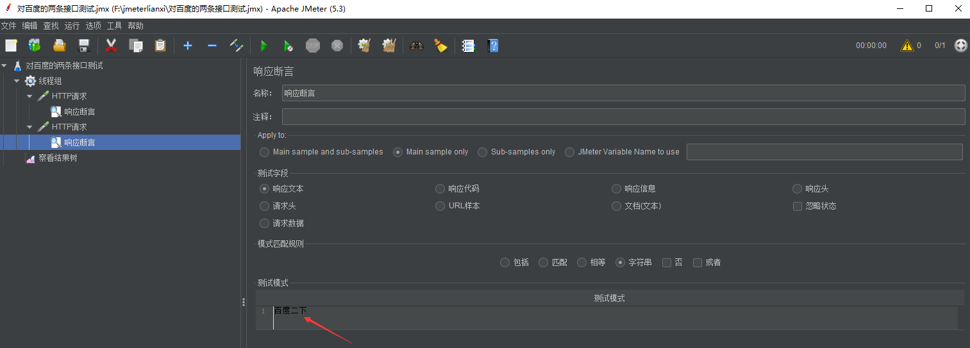
Task: Collapse the 线程组 node arrow
Action: coord(17,81)
